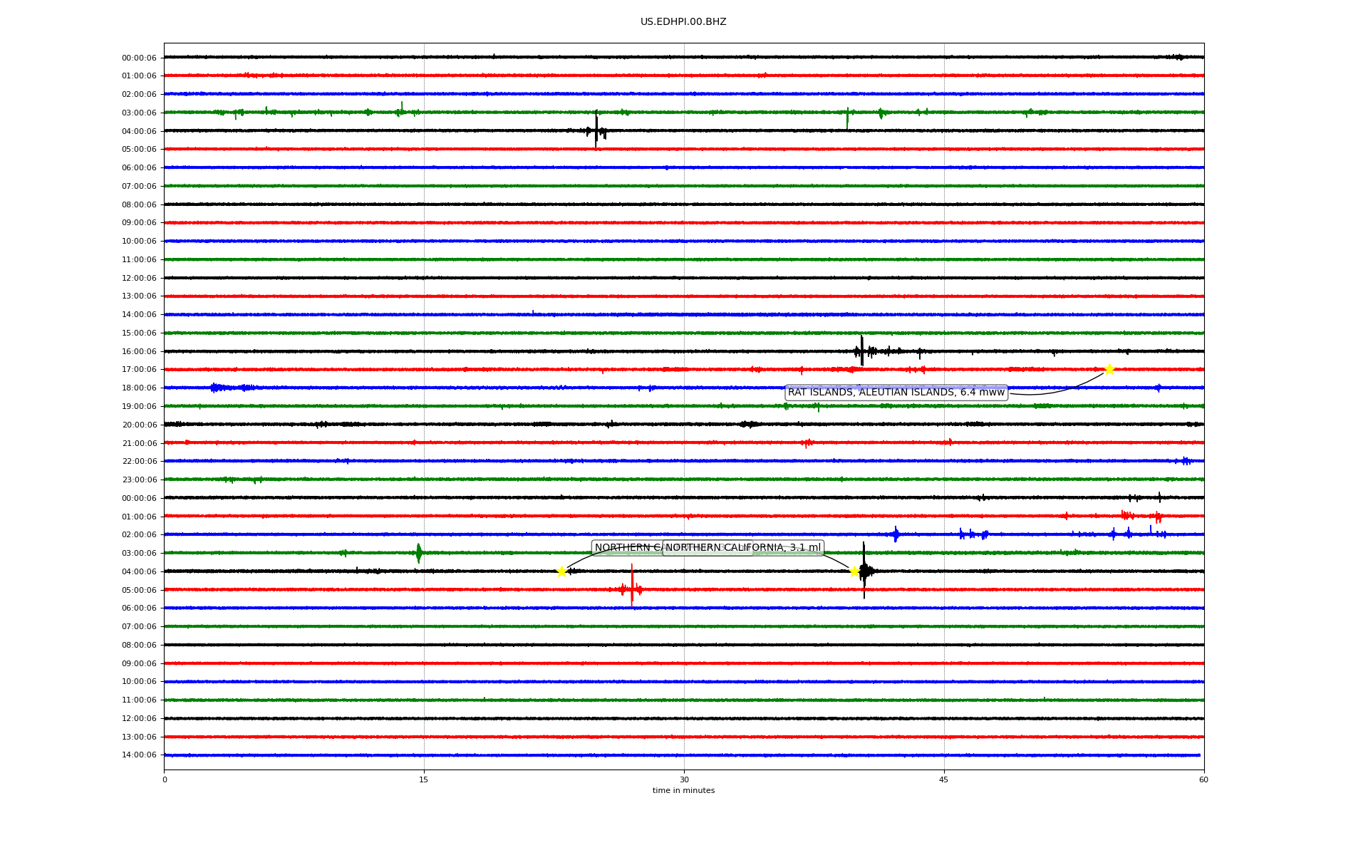Click the Rat Islands, Aleutian Islands 6.4 mww label

pyautogui.click(x=896, y=393)
